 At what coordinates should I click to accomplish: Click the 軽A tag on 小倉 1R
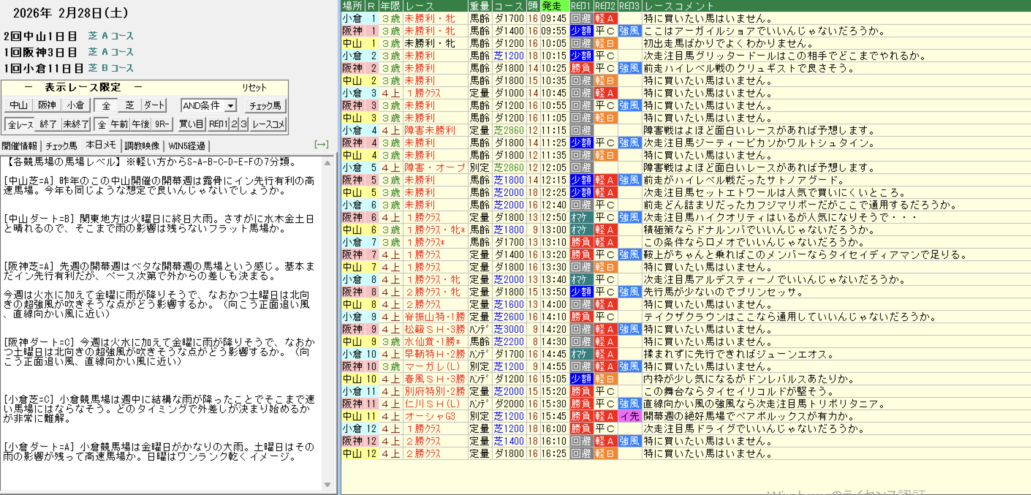click(605, 19)
